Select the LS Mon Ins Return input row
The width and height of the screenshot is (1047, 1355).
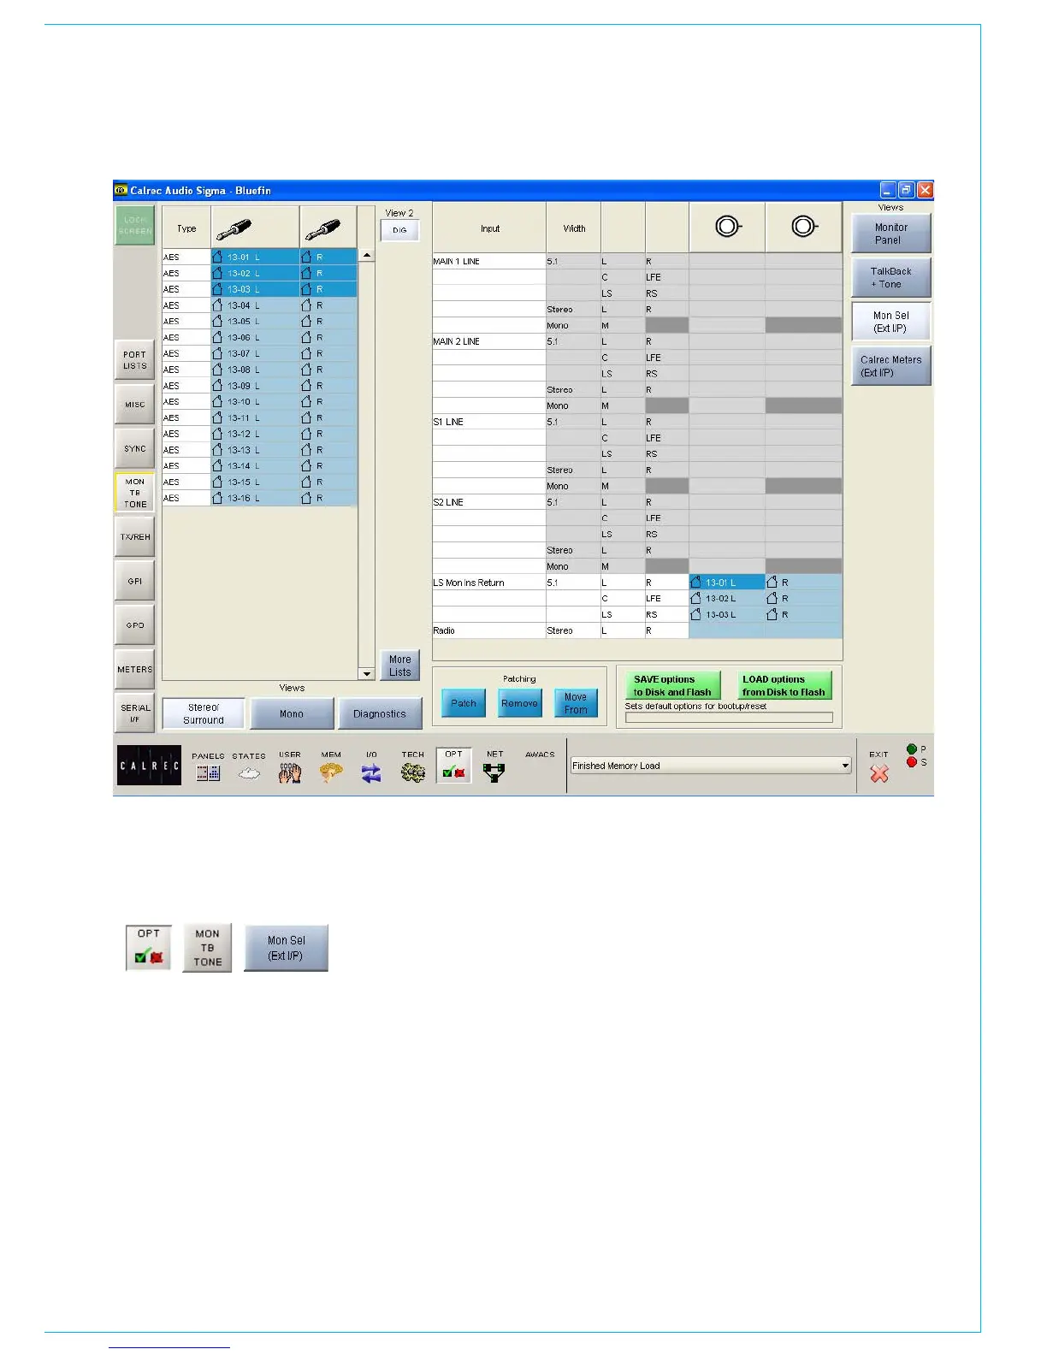point(488,583)
